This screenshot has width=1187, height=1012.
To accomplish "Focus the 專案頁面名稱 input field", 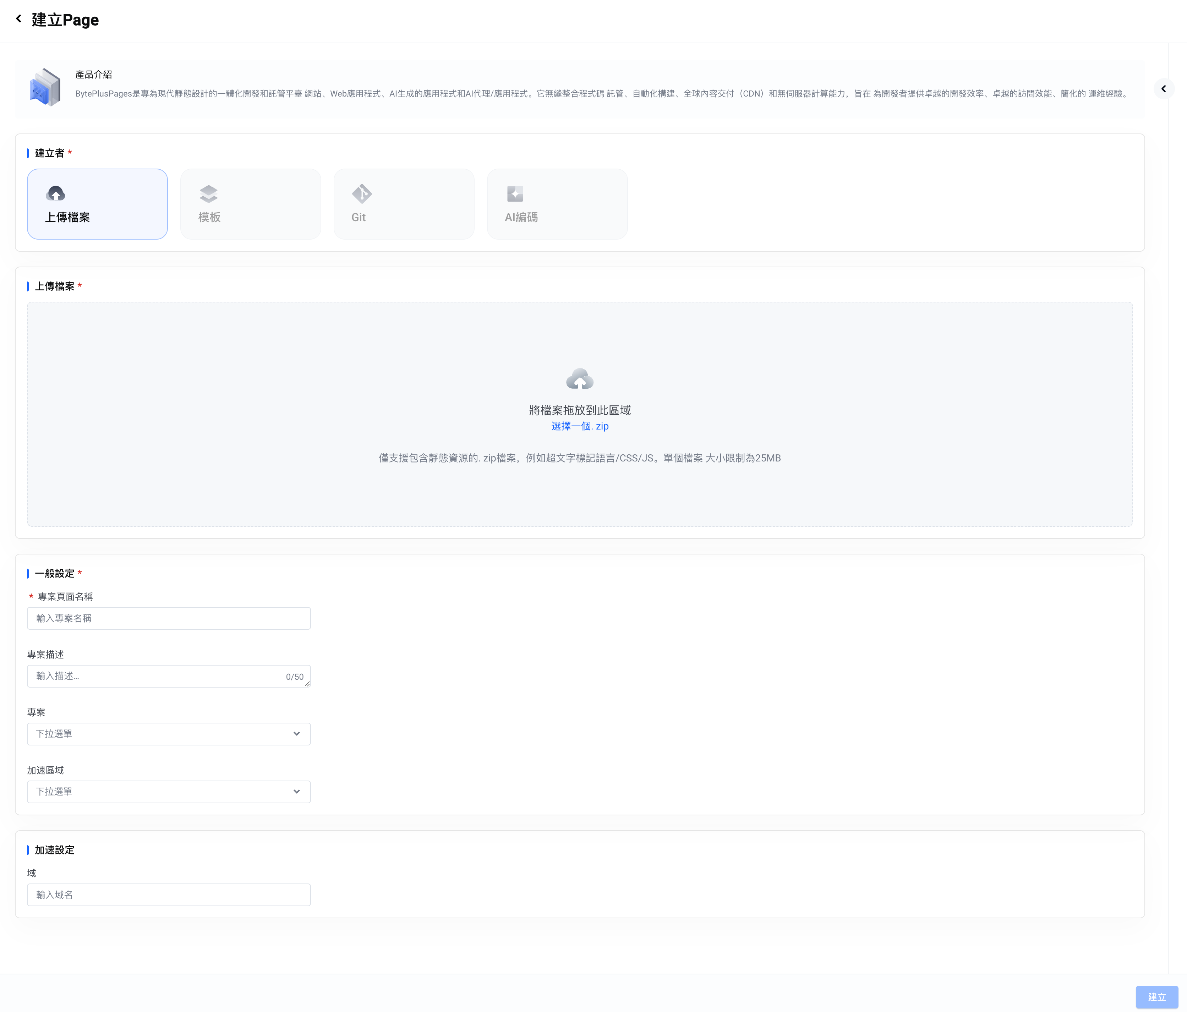I will tap(168, 618).
